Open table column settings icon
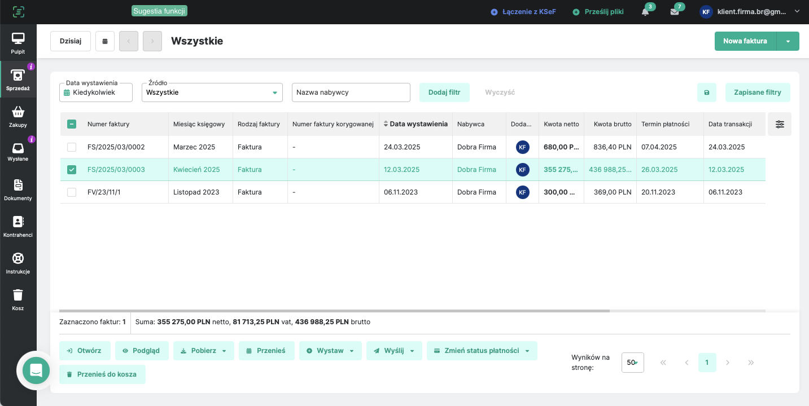 pos(780,124)
